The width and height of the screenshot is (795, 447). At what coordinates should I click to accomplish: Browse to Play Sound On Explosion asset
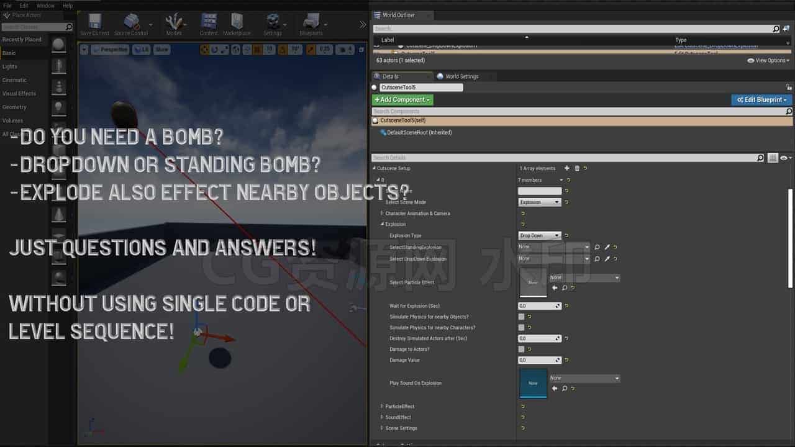pyautogui.click(x=565, y=388)
